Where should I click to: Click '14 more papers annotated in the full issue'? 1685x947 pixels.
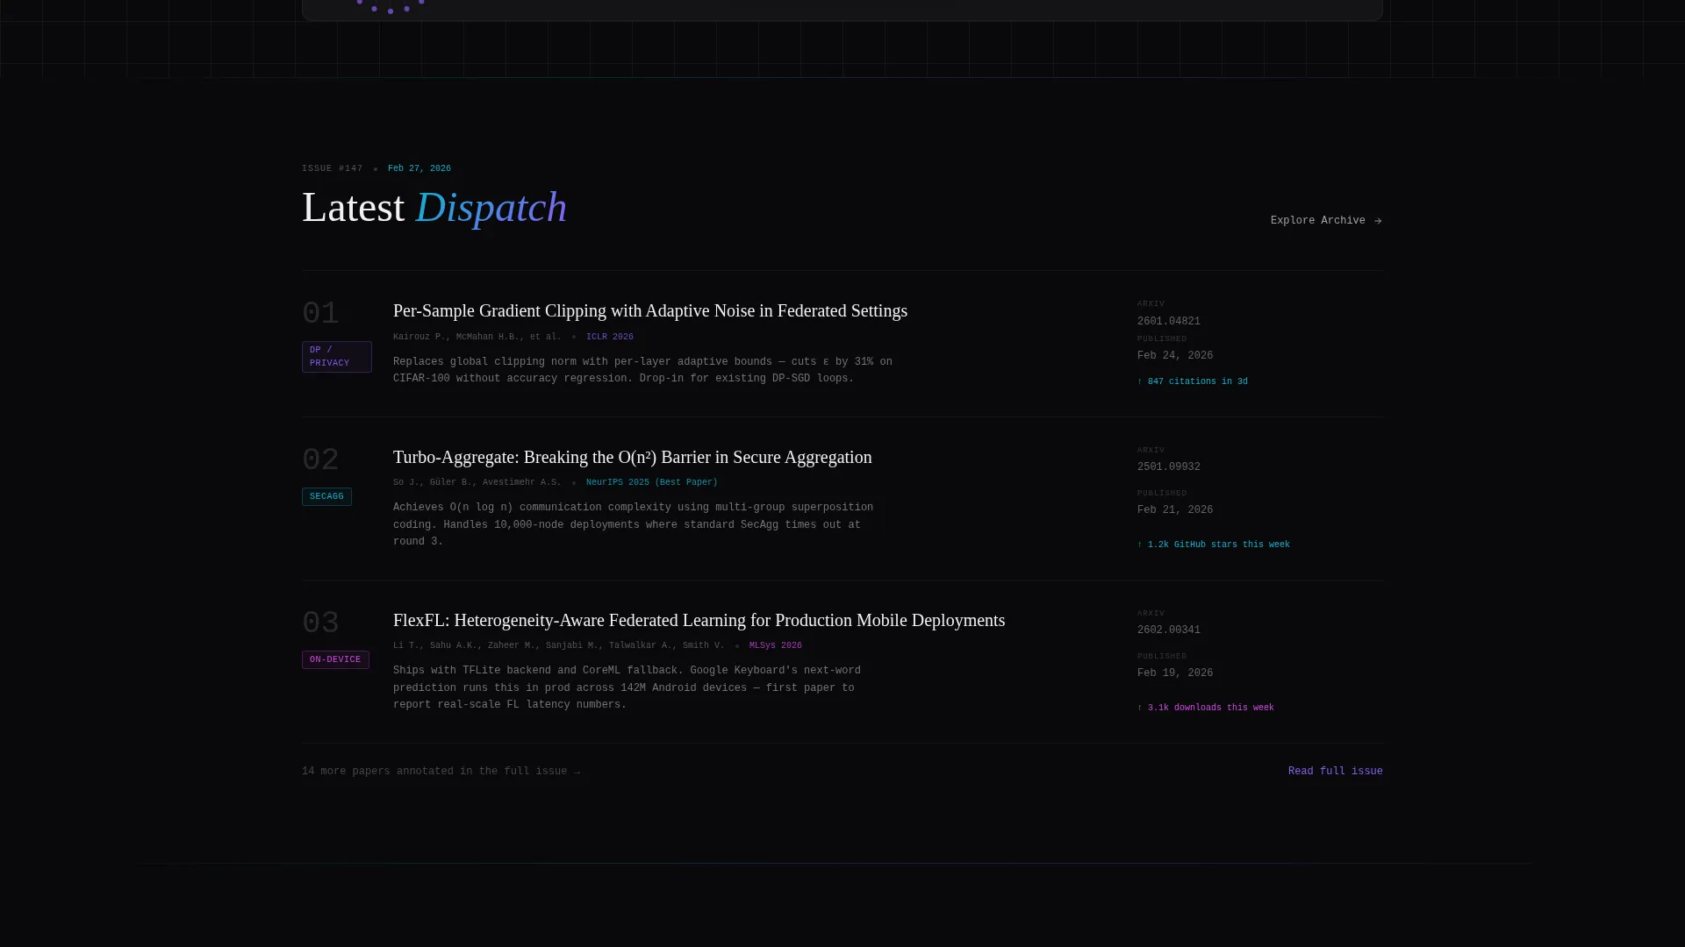[441, 772]
